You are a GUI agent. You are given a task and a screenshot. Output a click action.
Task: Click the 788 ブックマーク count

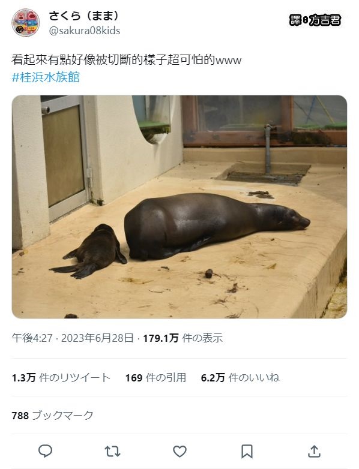53,415
